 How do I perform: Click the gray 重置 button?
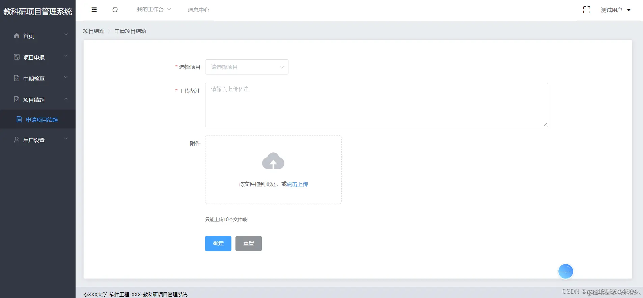249,243
